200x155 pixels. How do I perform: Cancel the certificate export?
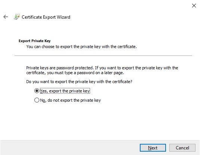[182, 148]
